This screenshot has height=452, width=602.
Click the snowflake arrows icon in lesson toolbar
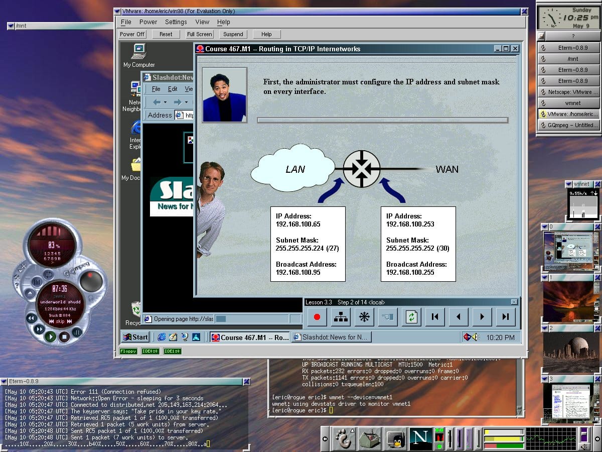tap(364, 317)
